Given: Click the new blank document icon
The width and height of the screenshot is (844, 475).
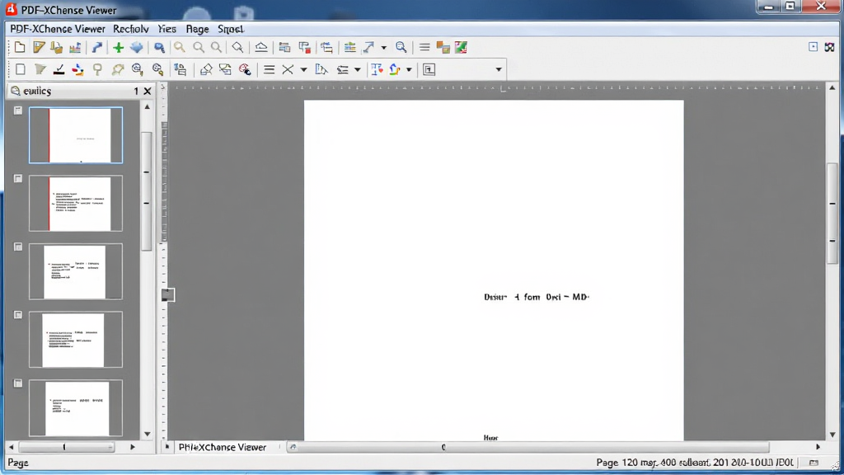Looking at the screenshot, I should coord(20,47).
